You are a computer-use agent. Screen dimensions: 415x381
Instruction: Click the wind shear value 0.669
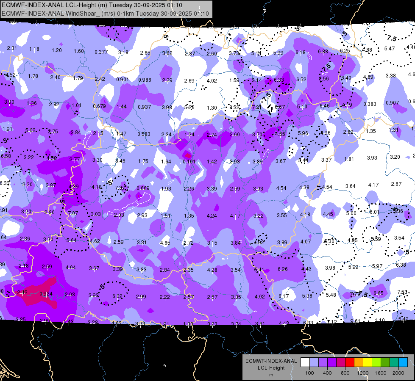click(143, 188)
